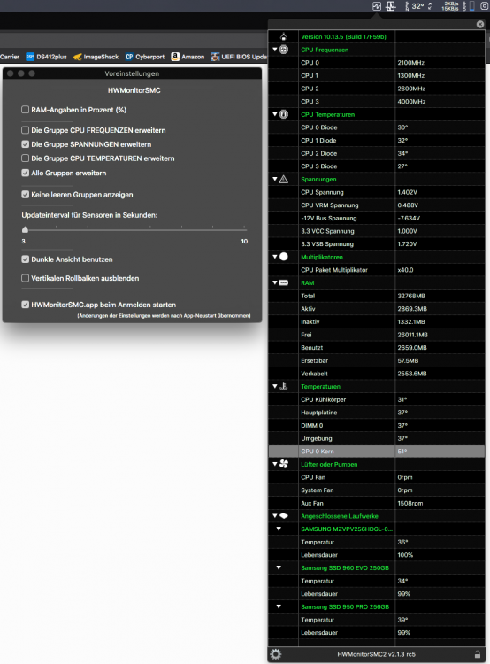Click the CPU Frequenzen chip icon
The width and height of the screenshot is (490, 664).
point(284,50)
